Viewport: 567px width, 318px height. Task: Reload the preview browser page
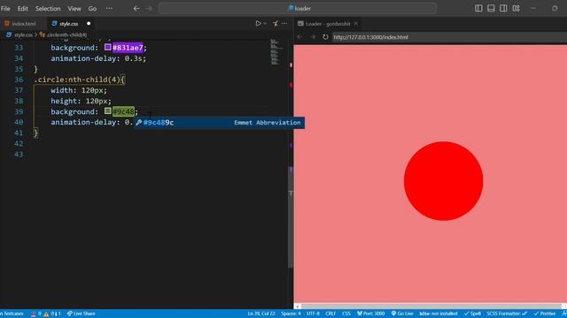(325, 37)
